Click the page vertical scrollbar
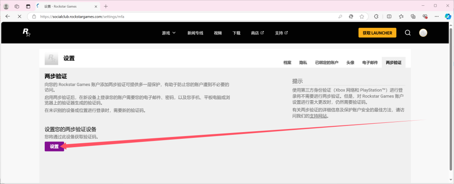The width and height of the screenshot is (454, 184). point(451,98)
